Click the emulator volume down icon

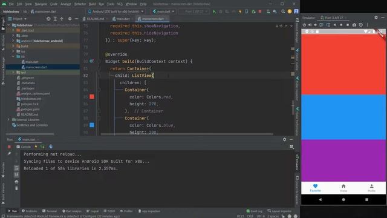click(x=316, y=25)
